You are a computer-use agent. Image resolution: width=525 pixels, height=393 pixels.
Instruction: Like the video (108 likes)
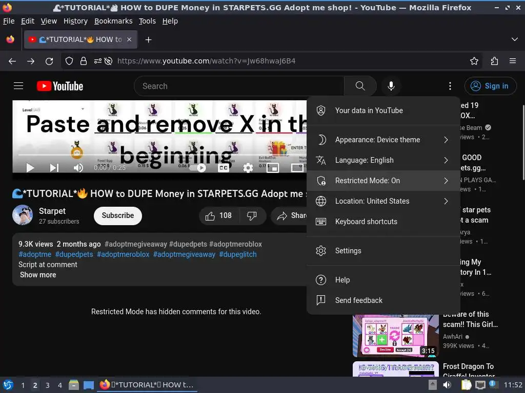point(219,215)
